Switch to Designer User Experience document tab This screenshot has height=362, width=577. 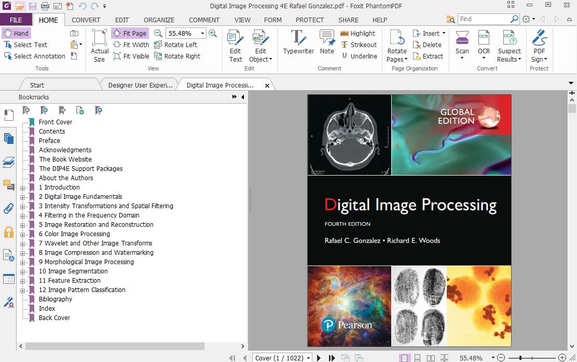tap(140, 85)
